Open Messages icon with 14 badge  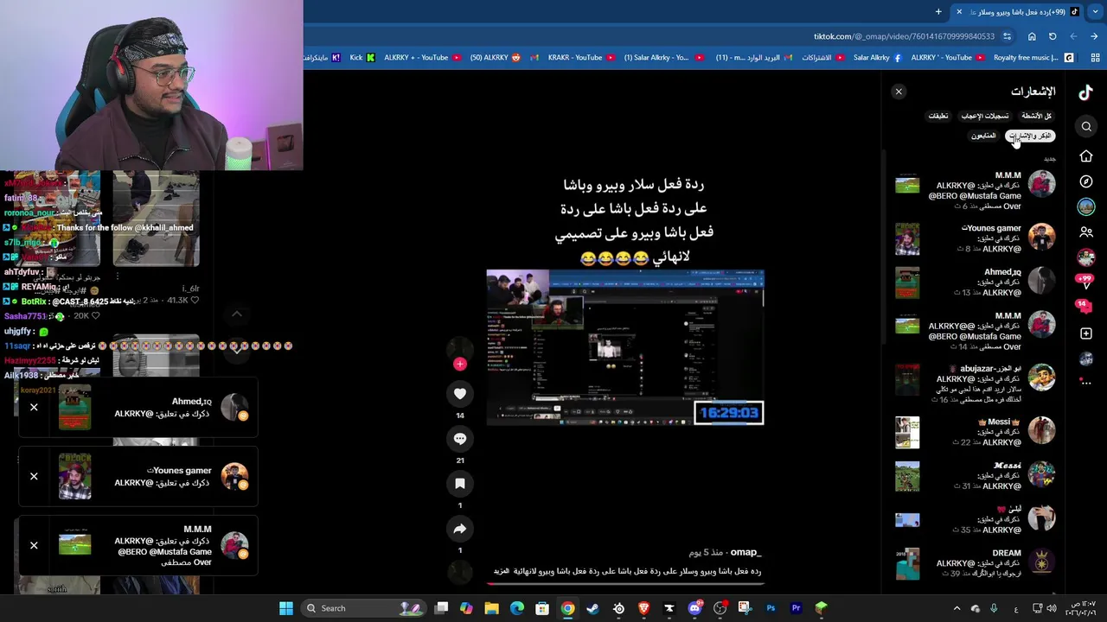coord(1085,305)
